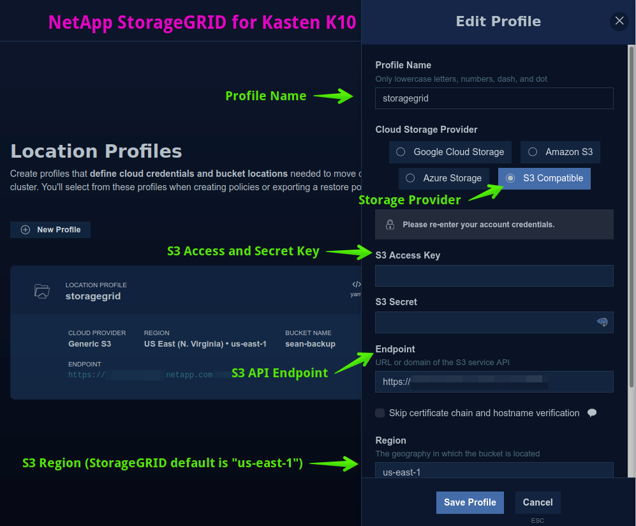The image size is (636, 526).
Task: Toggle S3 Secret visibility eye icon
Action: point(602,322)
